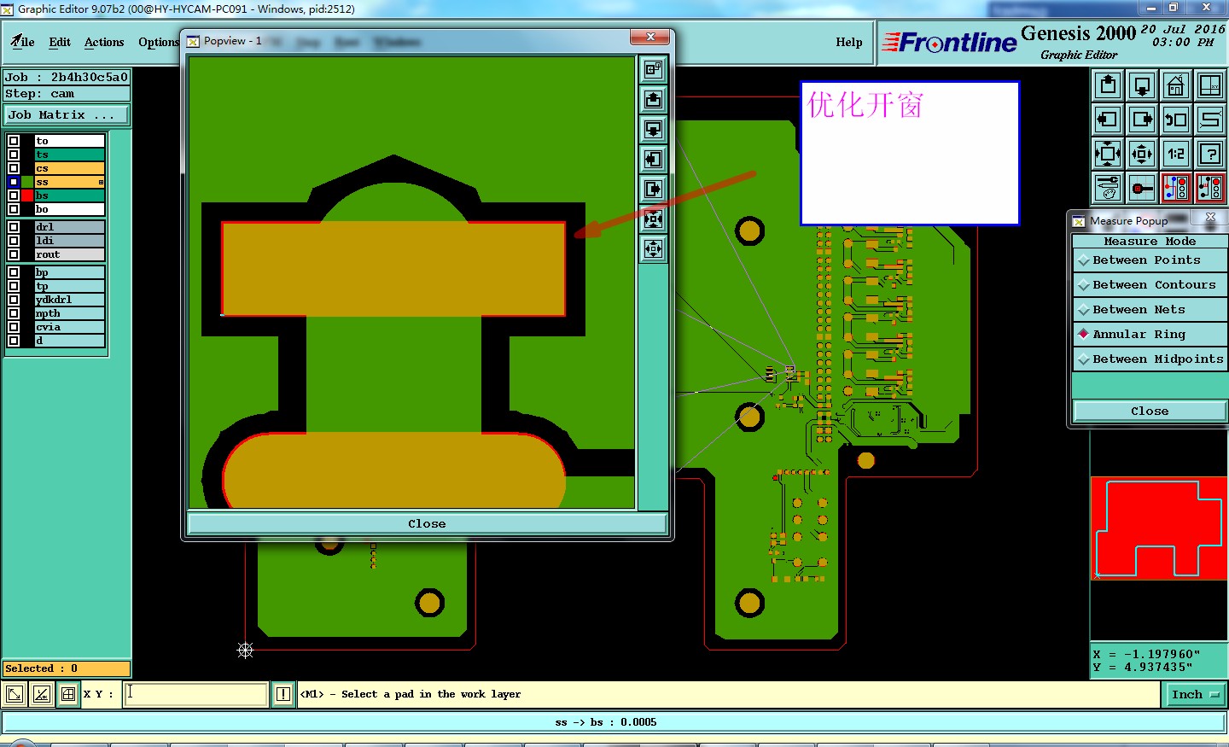Select the ydkdrl layer name
The width and height of the screenshot is (1229, 747).
pyautogui.click(x=69, y=300)
